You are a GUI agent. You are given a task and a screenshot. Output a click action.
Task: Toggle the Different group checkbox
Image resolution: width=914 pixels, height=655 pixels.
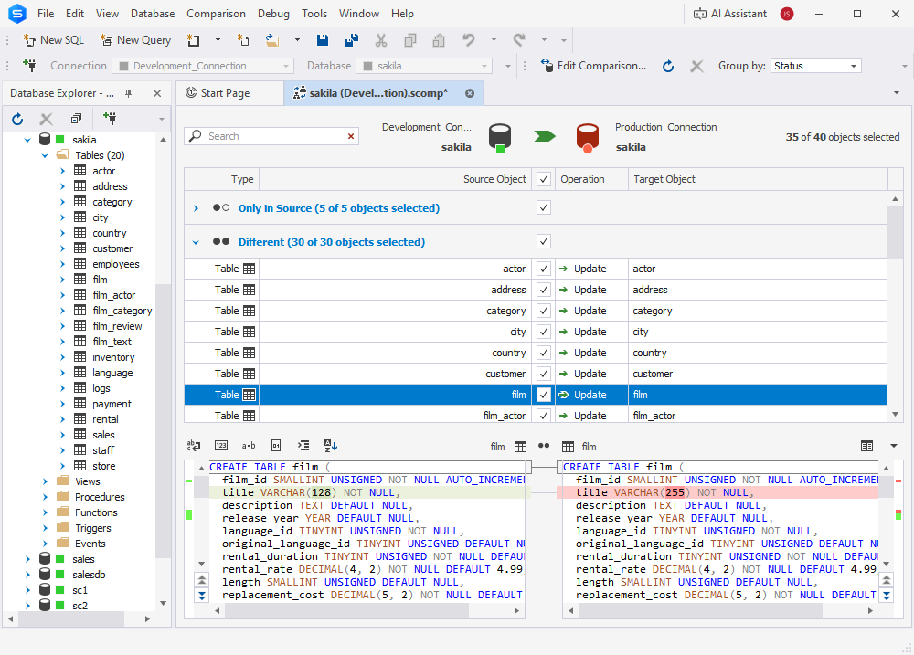point(544,241)
